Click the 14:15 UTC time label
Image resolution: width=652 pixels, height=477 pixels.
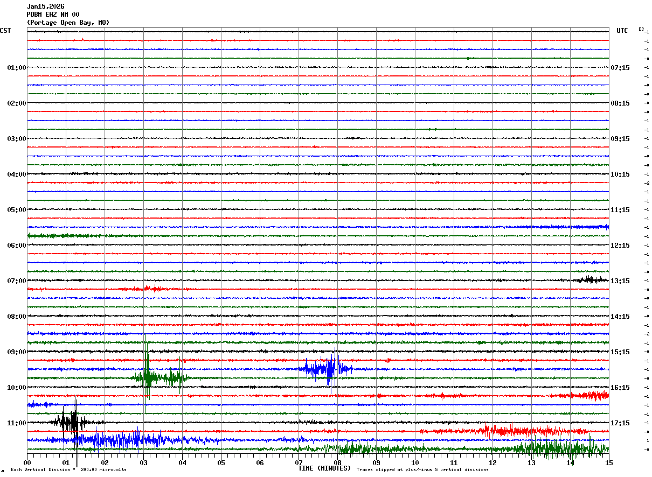click(620, 316)
